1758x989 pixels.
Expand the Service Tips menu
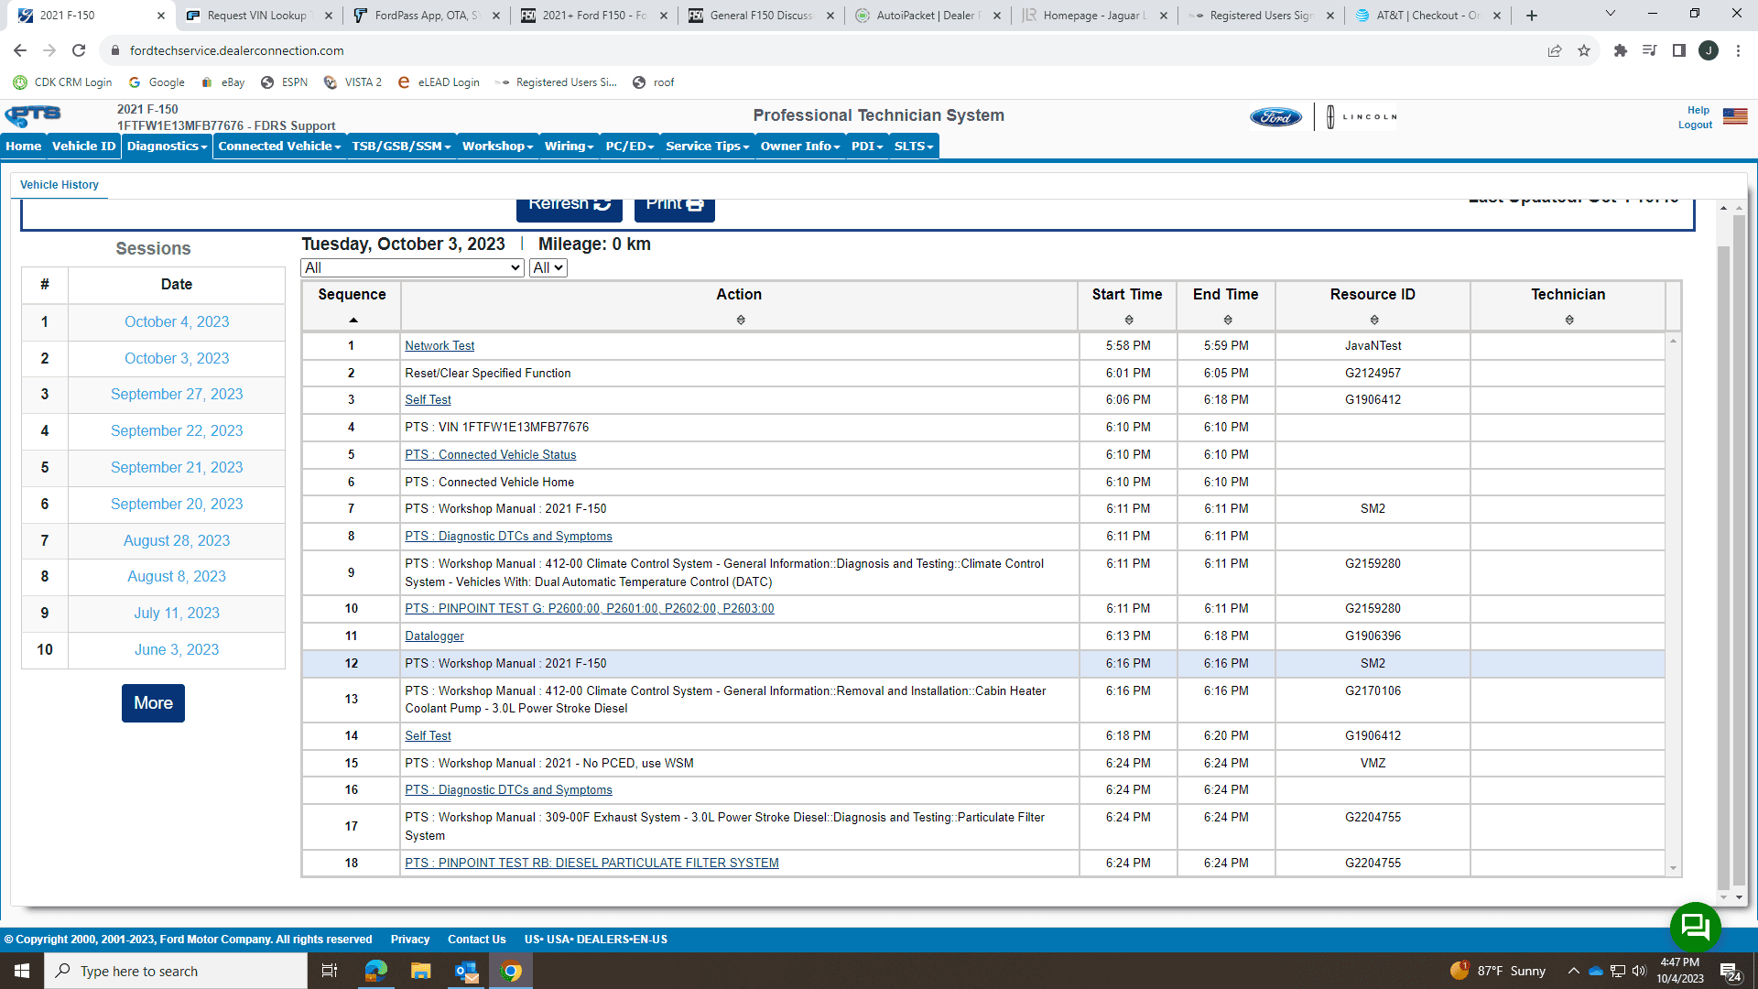click(707, 147)
